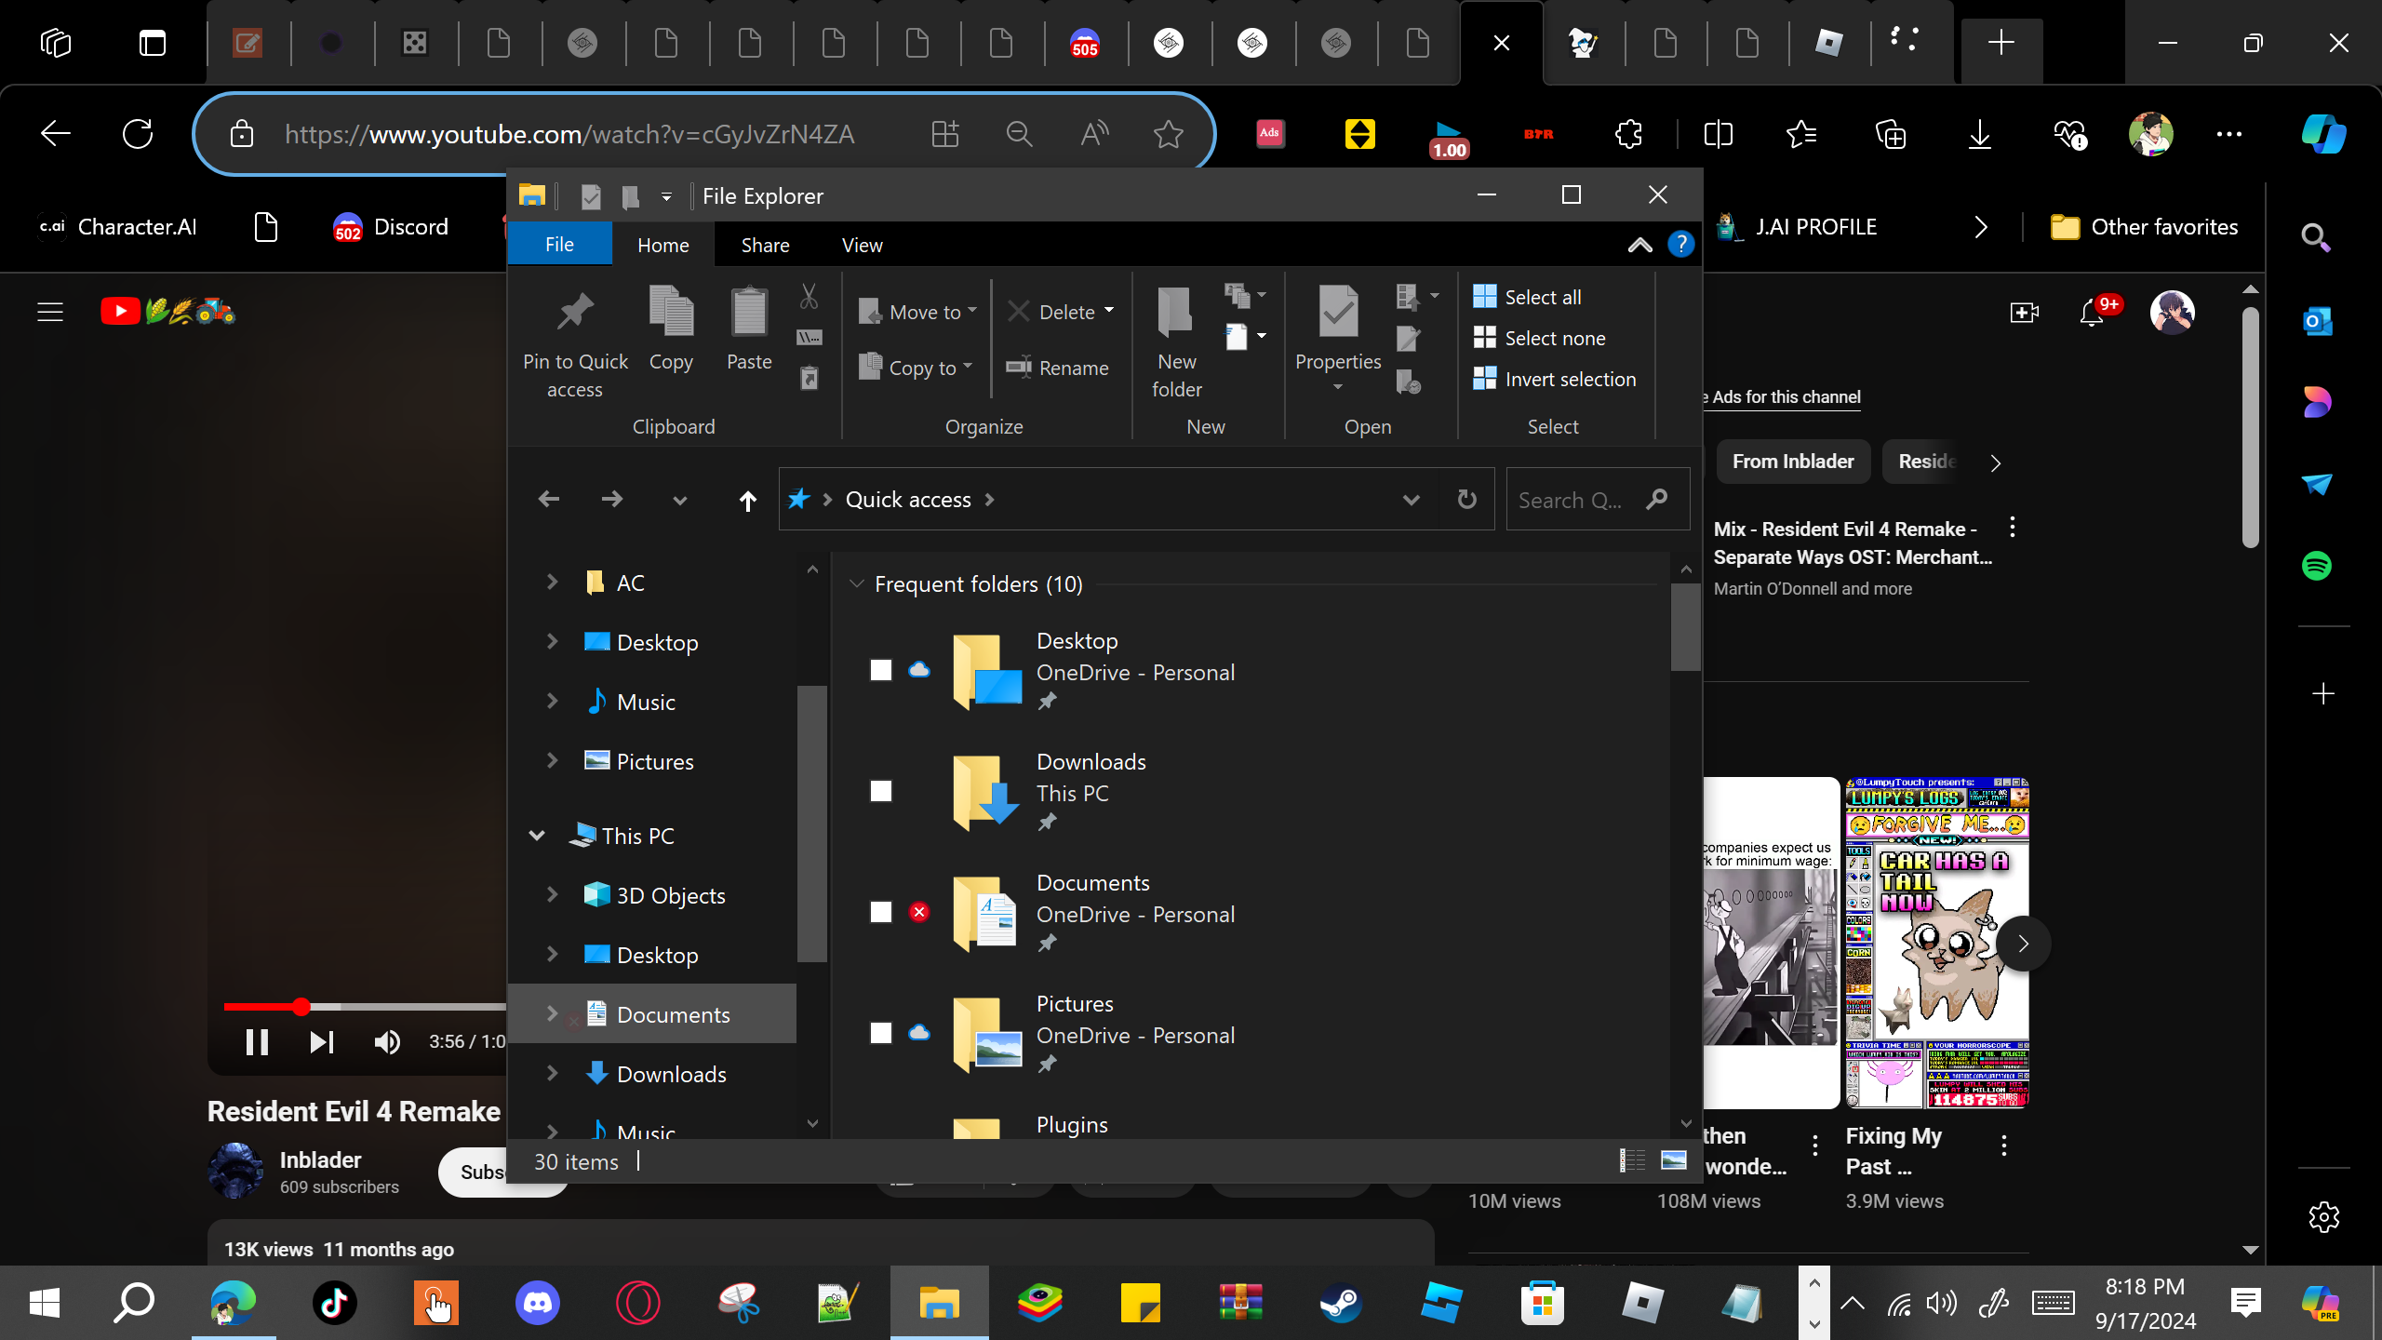Screen dimensions: 2382x1340
Task: Click the Pin to Quick access icon
Action: click(x=575, y=313)
